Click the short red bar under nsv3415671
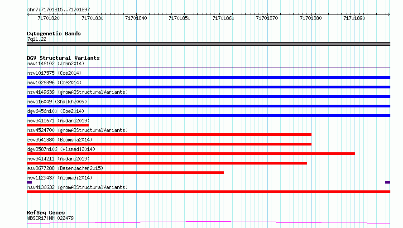Image resolution: width=403 pixels, height=228 pixels. click(x=58, y=125)
